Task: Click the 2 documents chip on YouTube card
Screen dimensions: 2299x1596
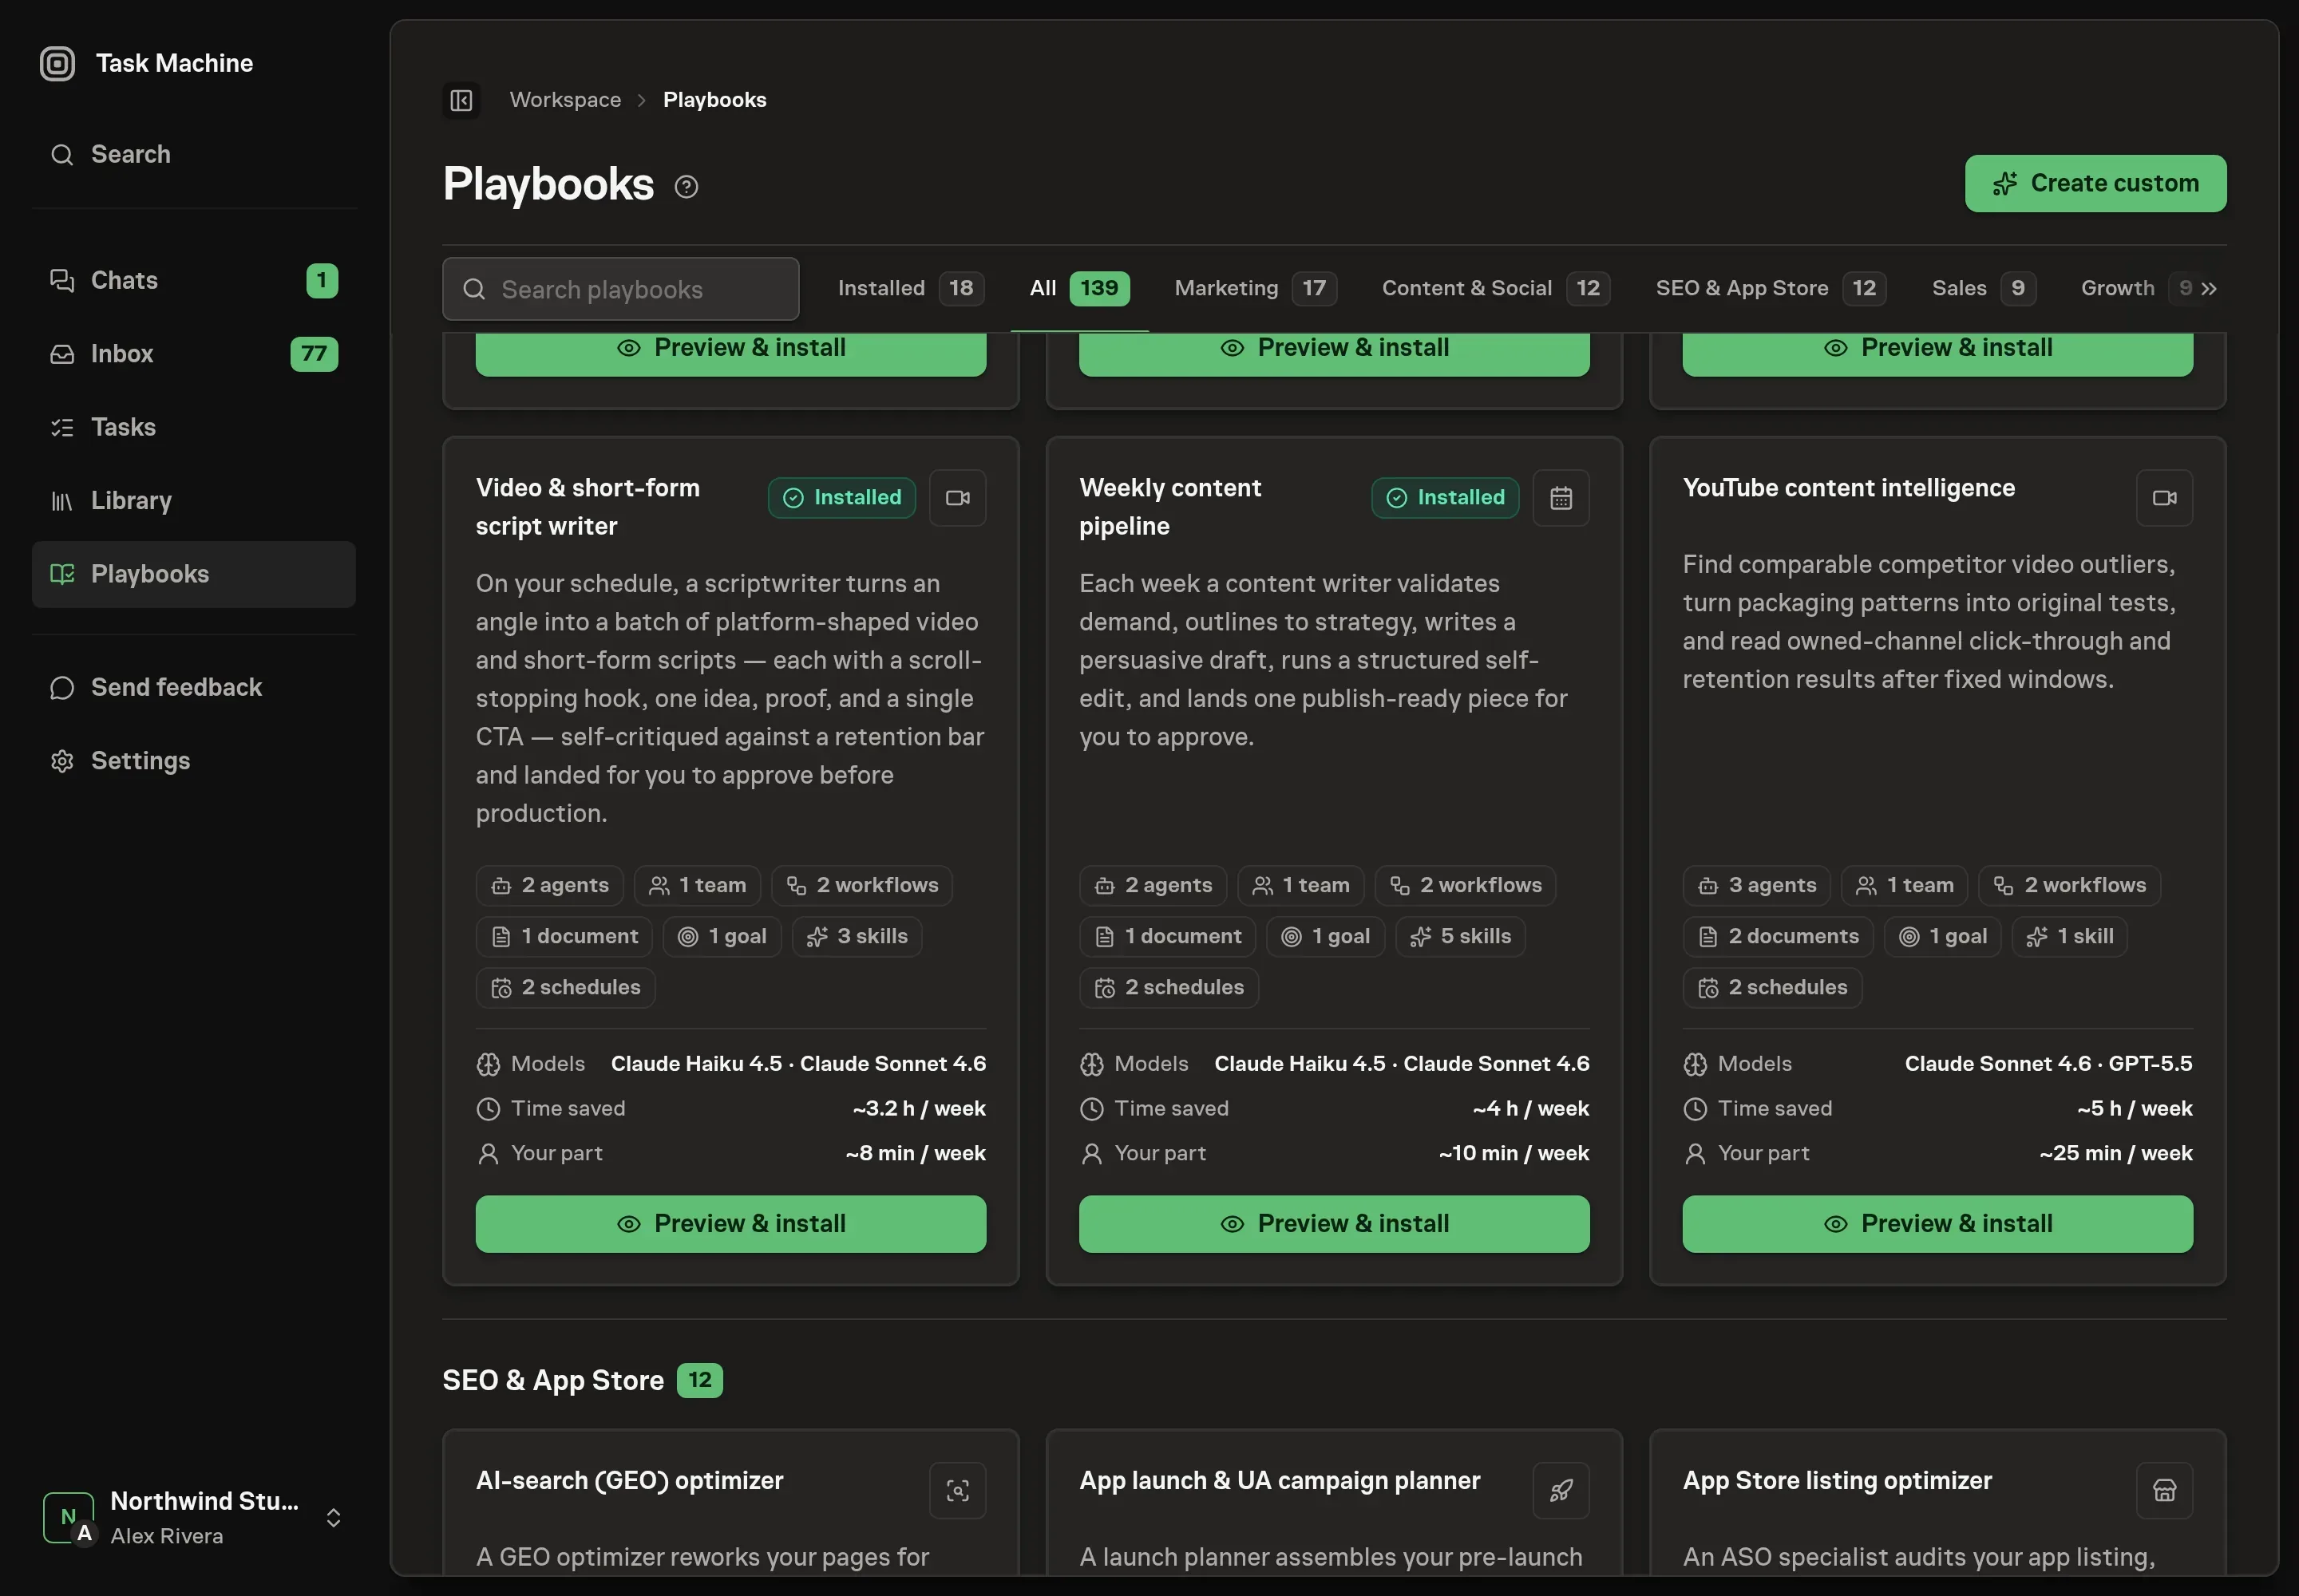Action: pyautogui.click(x=1778, y=937)
